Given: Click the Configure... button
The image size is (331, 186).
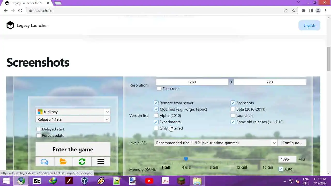Looking at the screenshot, I should 292,143.
